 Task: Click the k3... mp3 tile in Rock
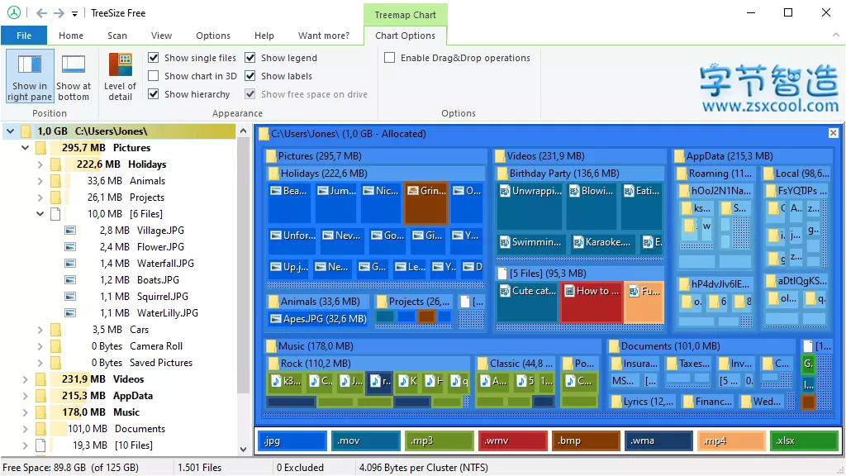(286, 381)
